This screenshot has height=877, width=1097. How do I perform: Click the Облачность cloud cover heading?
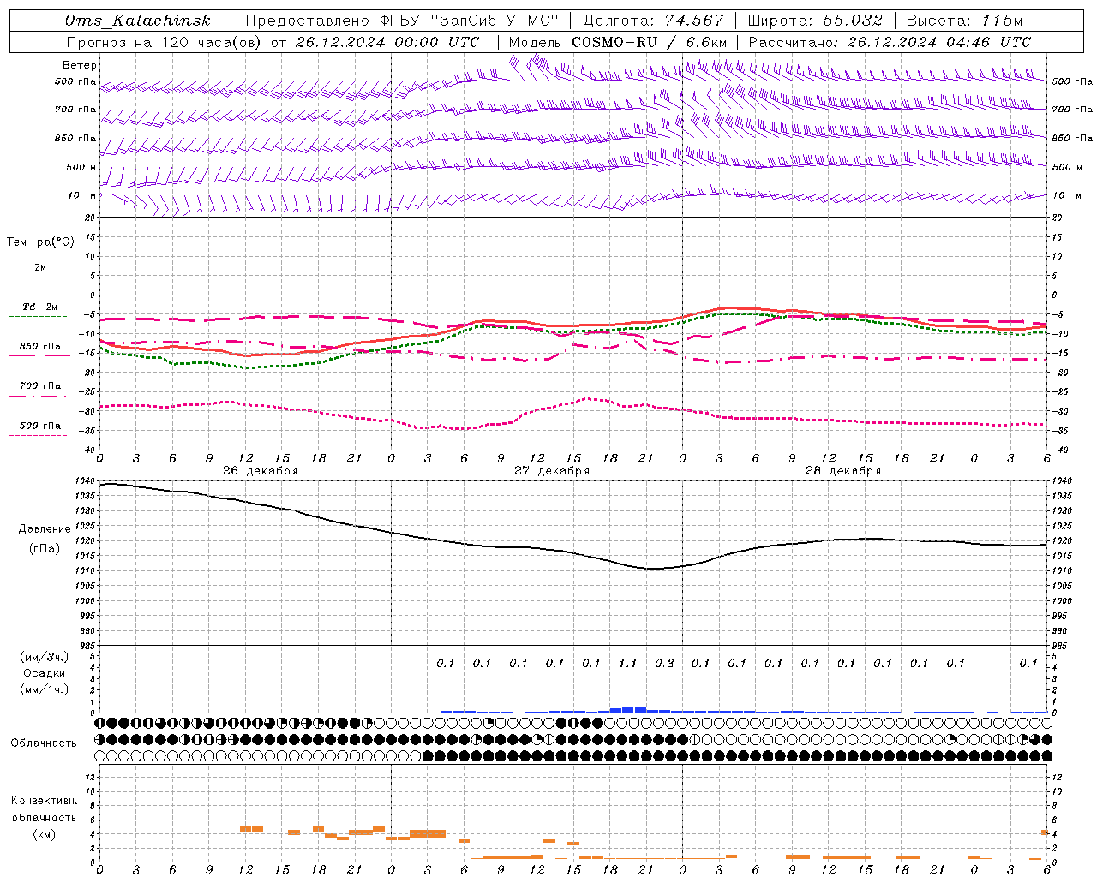pyautogui.click(x=44, y=743)
